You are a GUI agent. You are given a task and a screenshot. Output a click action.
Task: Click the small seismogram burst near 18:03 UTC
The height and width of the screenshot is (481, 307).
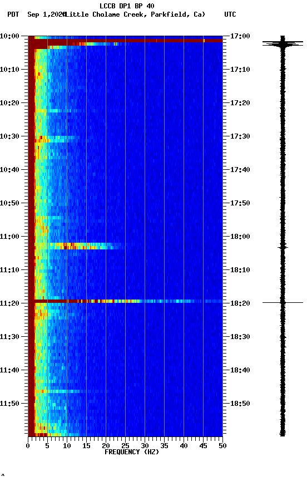click(283, 248)
